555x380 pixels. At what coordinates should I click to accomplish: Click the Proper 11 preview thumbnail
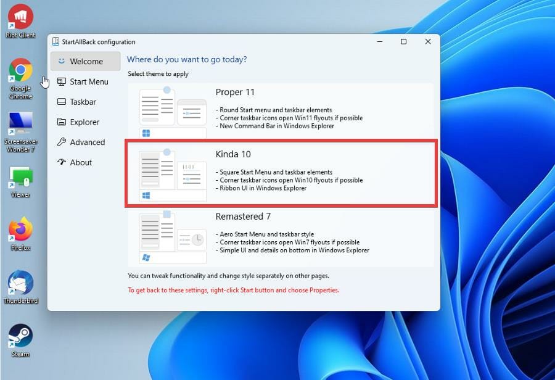[x=173, y=112]
